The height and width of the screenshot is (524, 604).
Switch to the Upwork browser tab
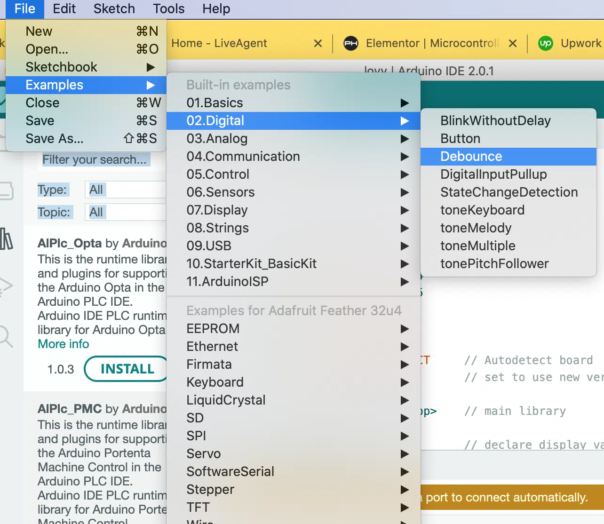coord(581,43)
